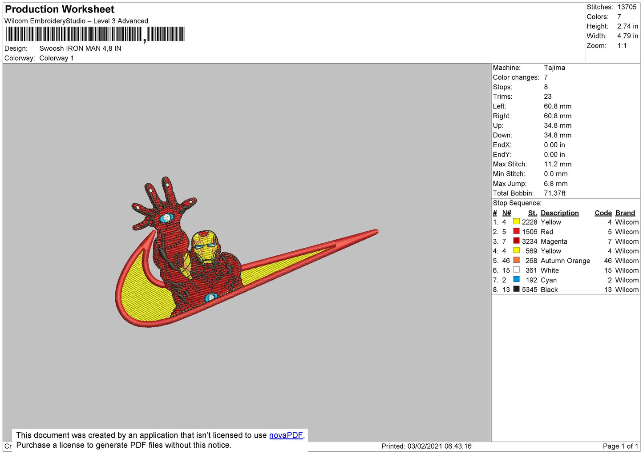This screenshot has width=643, height=454.
Task: Click the Production Worksheet title
Action: tap(60, 9)
